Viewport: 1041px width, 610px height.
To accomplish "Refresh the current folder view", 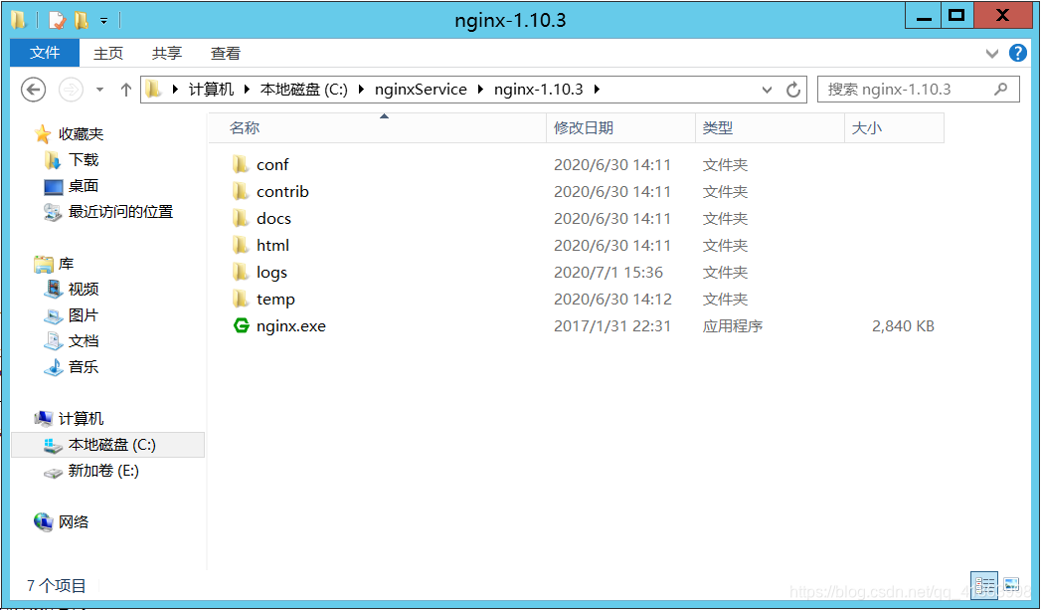I will pyautogui.click(x=792, y=90).
